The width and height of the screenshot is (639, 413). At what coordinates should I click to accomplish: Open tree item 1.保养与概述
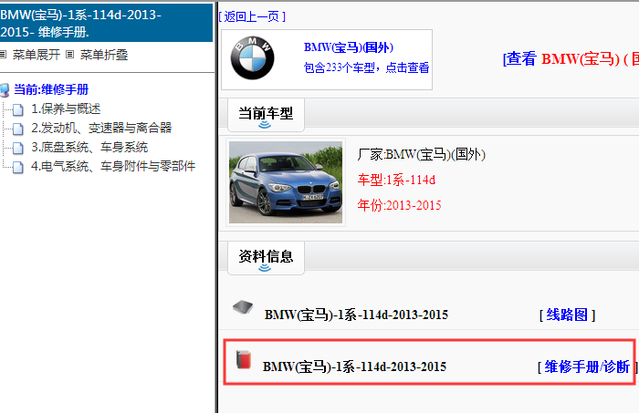pos(66,109)
